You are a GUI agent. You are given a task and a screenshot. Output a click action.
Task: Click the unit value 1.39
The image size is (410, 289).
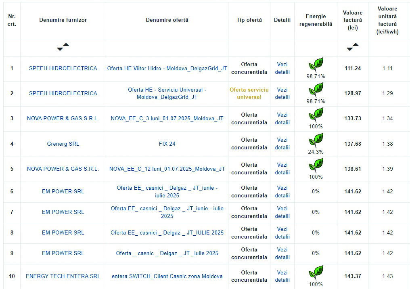387,169
